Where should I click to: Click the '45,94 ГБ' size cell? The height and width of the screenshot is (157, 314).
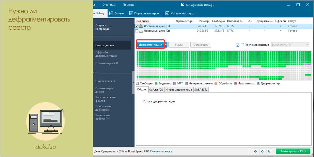[203, 26]
